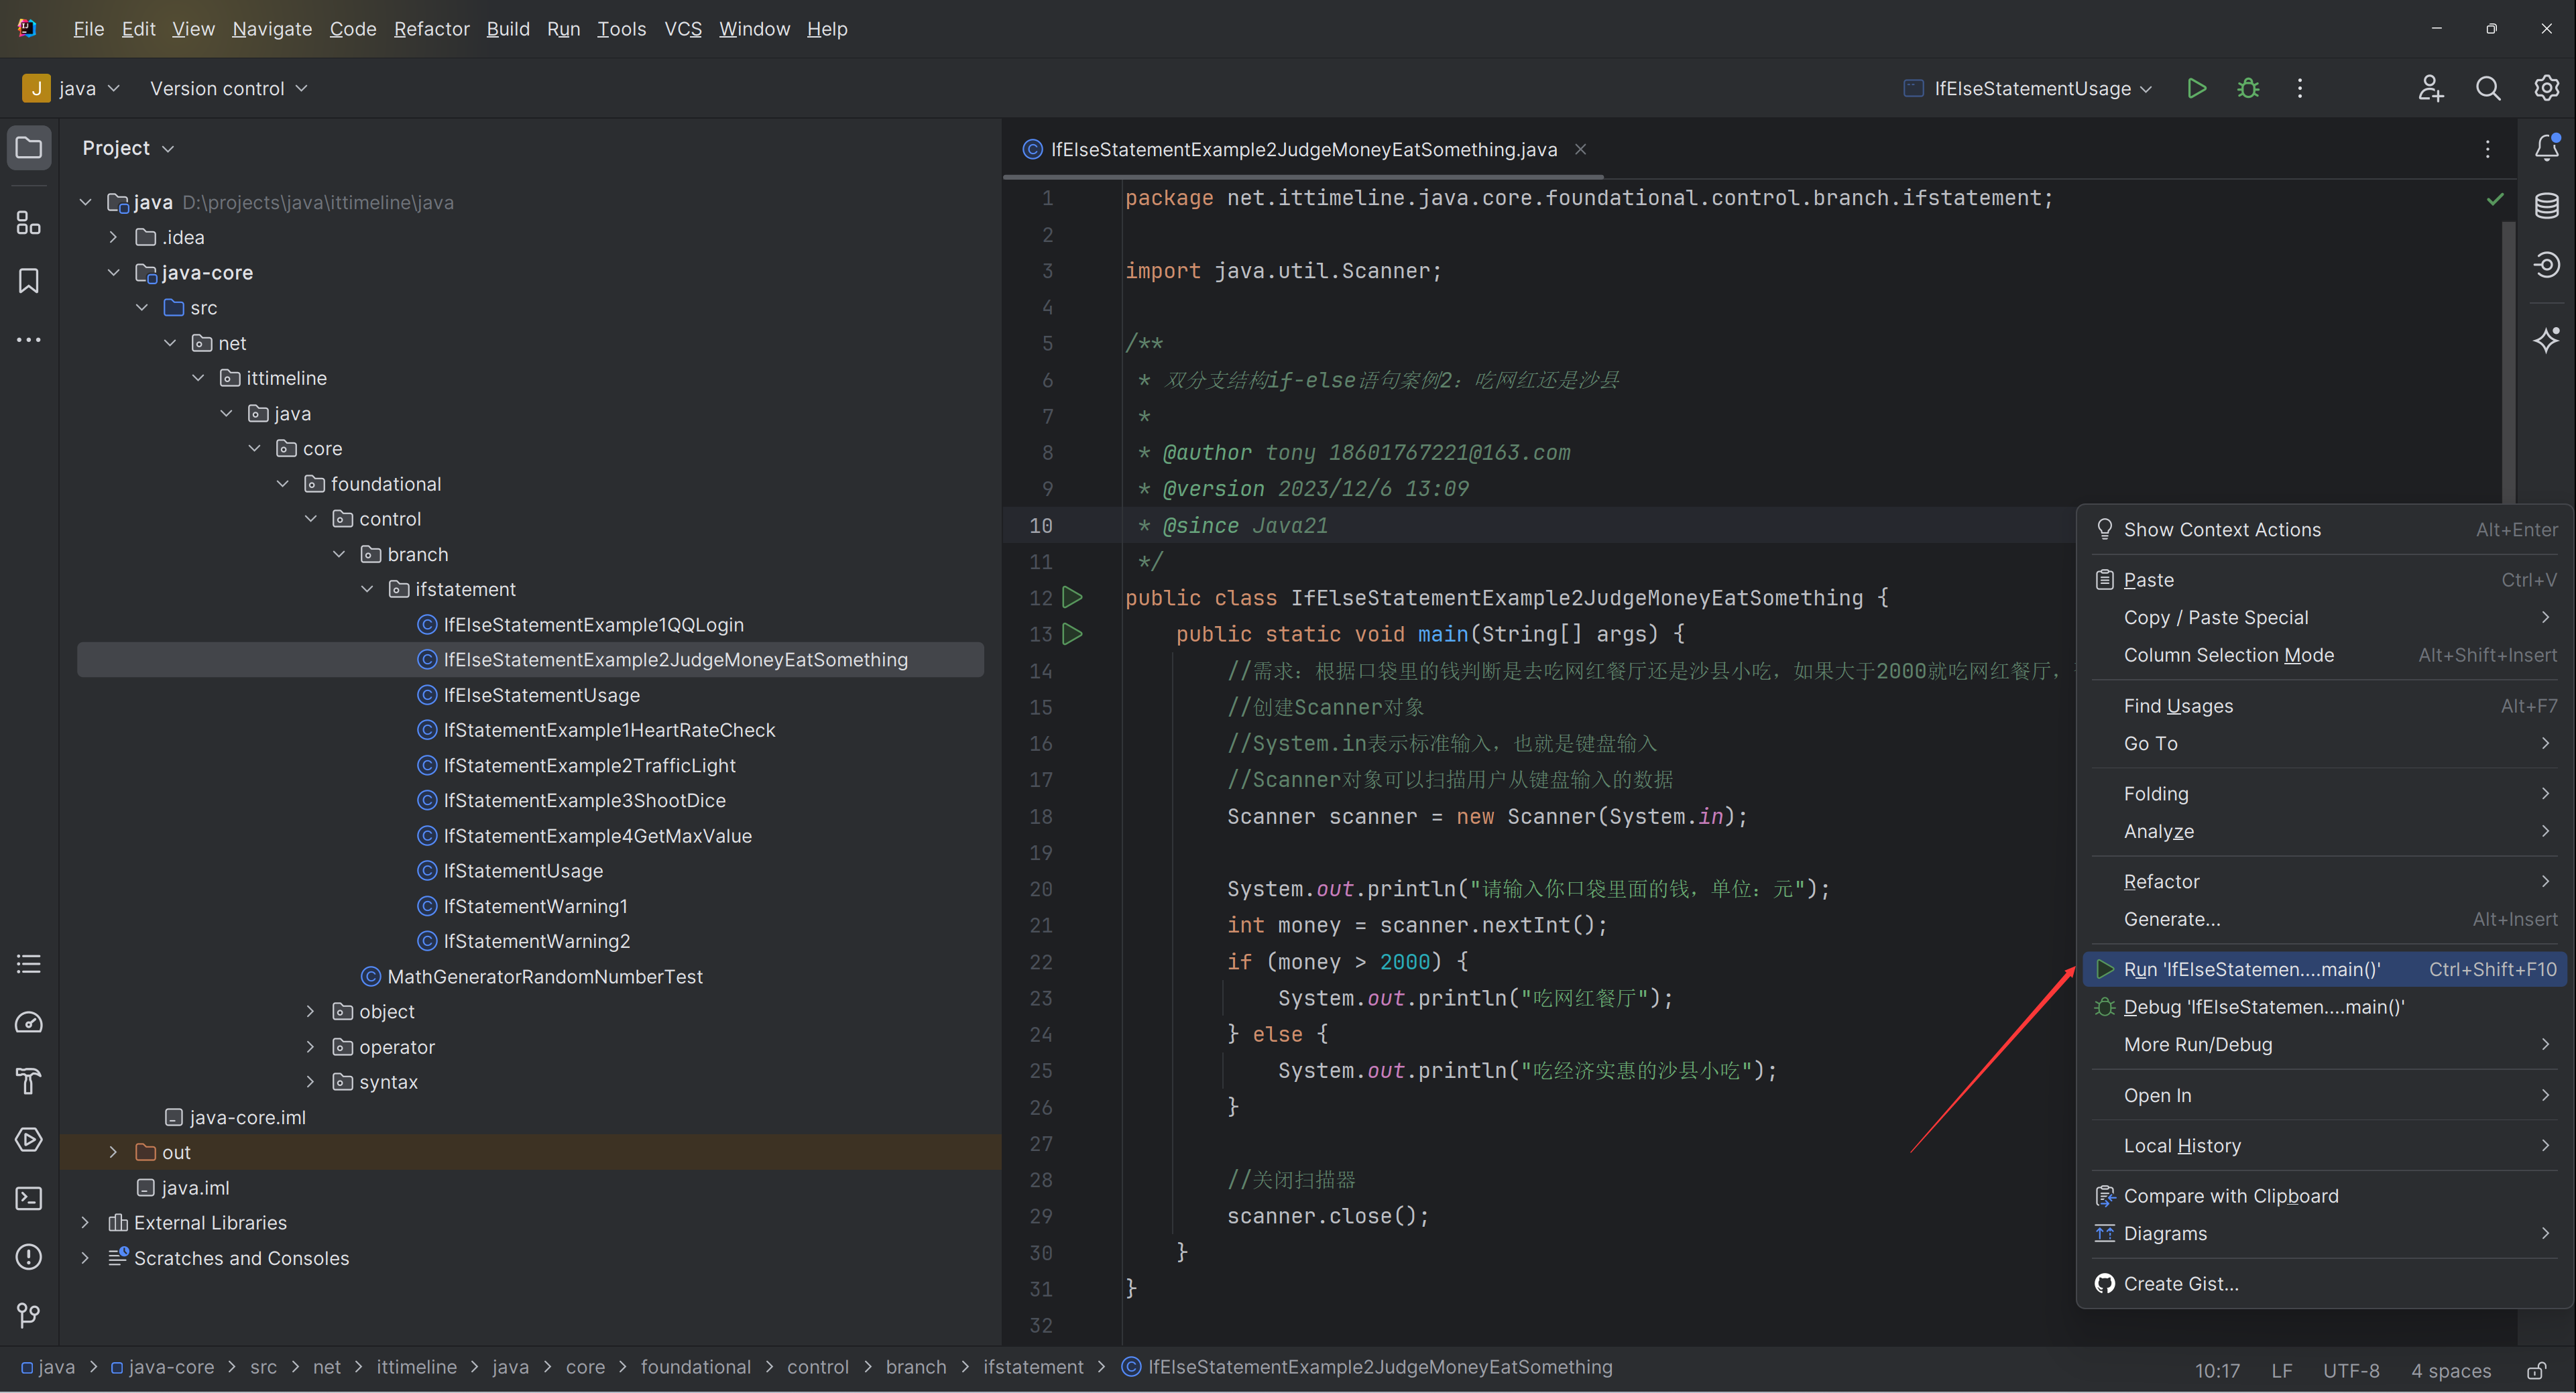This screenshot has width=2576, height=1393.
Task: Choose Paste in the context menu
Action: pos(2325,580)
